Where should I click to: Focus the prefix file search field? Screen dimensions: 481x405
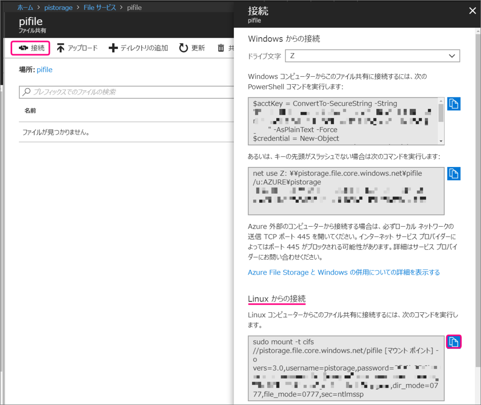tap(126, 92)
